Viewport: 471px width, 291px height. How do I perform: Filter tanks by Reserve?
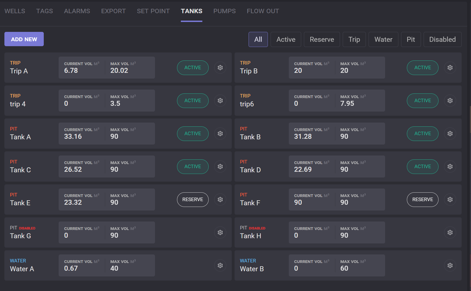(x=322, y=40)
